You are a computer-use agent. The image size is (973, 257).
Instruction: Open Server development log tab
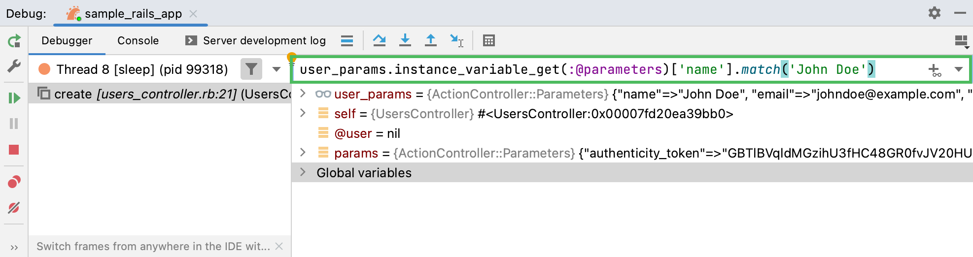(x=255, y=40)
